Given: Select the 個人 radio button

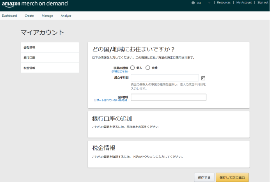Looking at the screenshot, I should (x=132, y=68).
